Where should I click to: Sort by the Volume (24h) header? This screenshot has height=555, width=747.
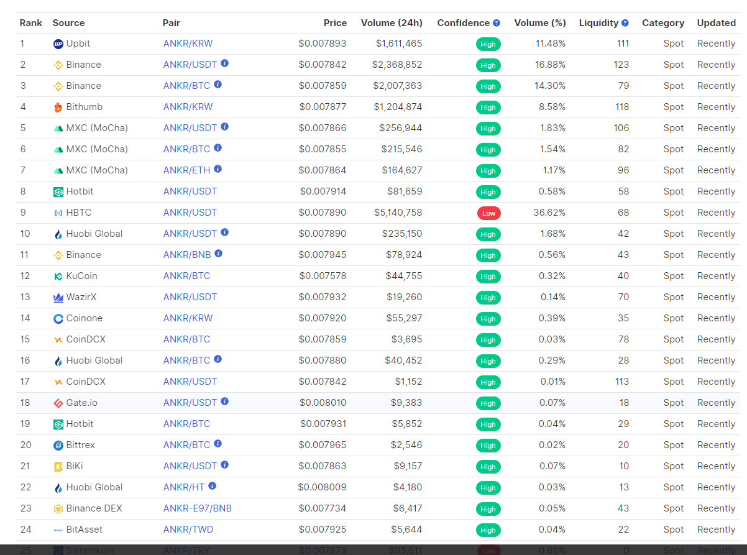(392, 23)
